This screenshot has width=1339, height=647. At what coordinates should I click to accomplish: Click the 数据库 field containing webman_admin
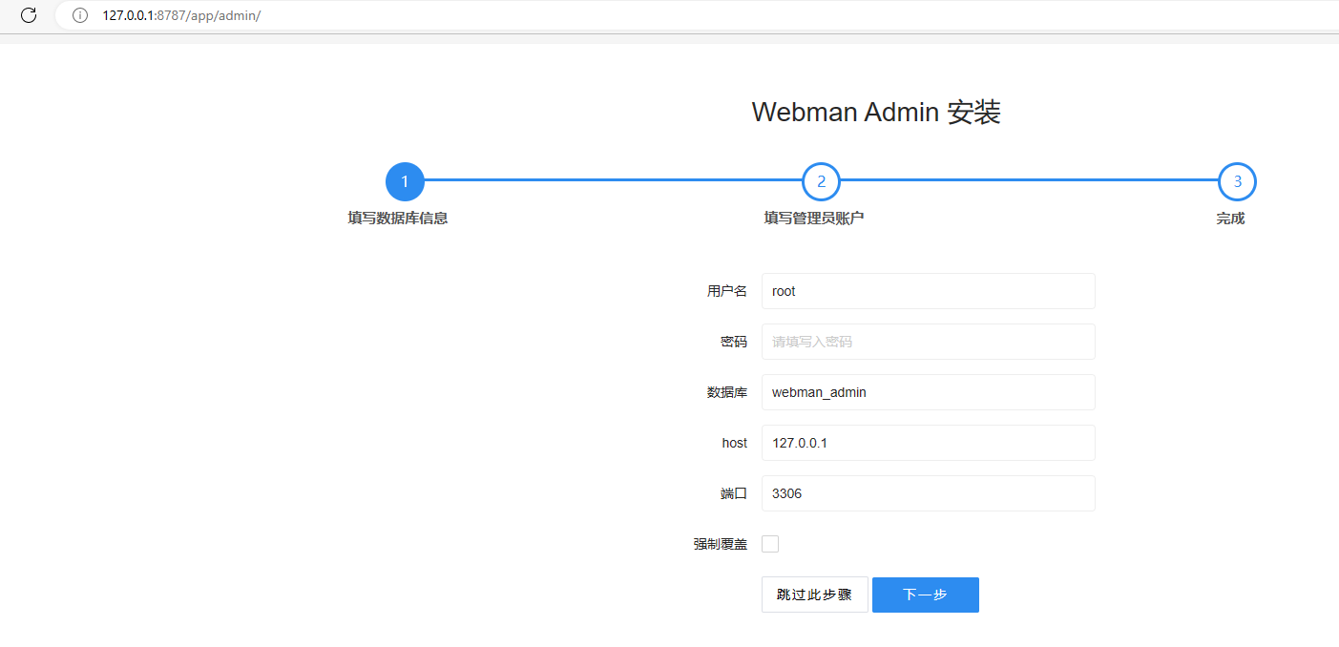(928, 392)
